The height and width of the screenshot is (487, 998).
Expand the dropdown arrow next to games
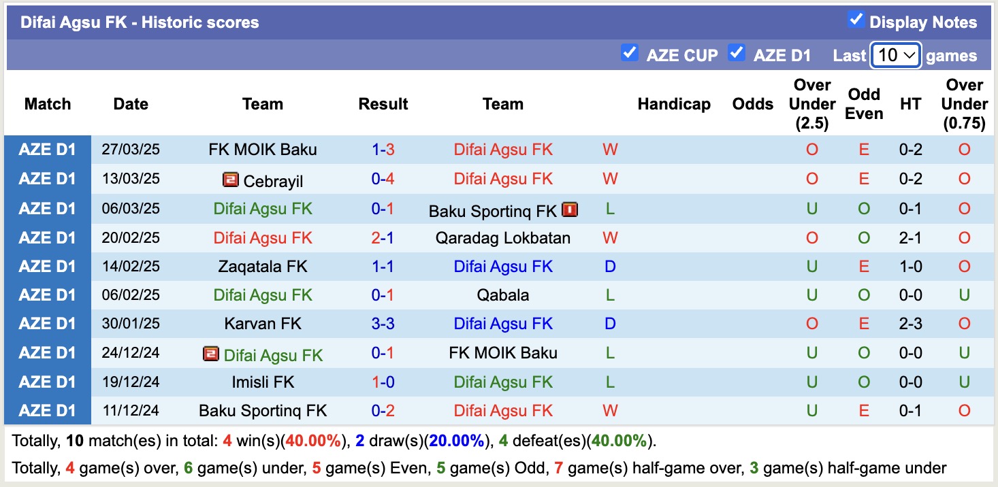[912, 55]
